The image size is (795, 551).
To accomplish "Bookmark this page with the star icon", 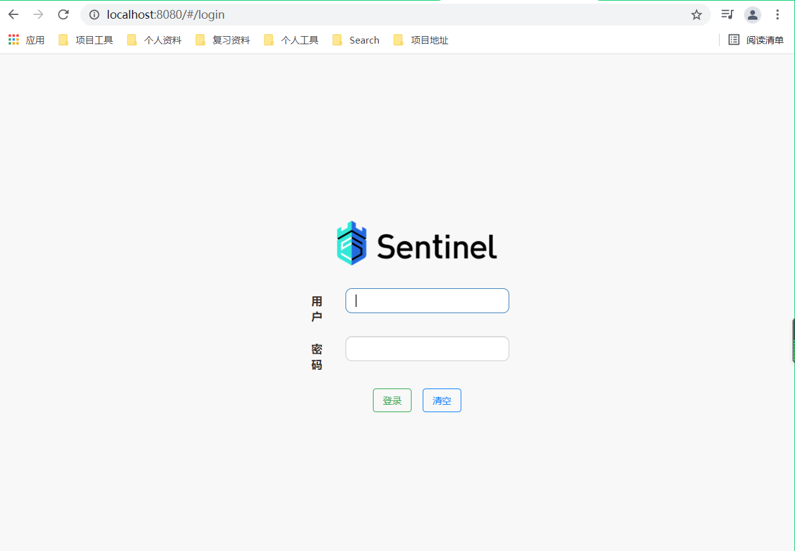I will pos(697,14).
